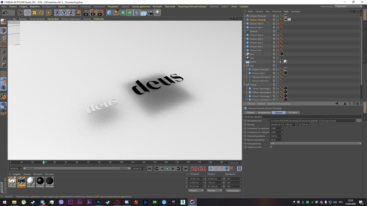Open the Размер mode dropdown in coordinates
This screenshot has height=206, width=367.
point(214,191)
